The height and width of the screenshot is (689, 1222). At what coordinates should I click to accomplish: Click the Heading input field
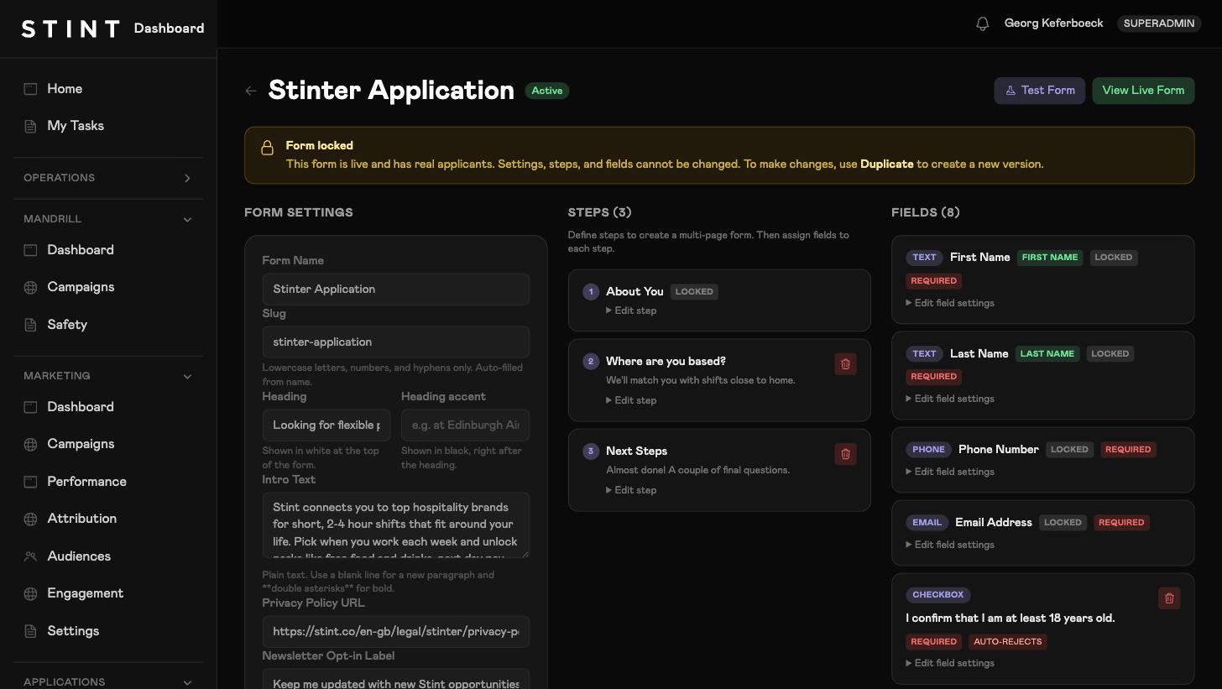tap(326, 425)
